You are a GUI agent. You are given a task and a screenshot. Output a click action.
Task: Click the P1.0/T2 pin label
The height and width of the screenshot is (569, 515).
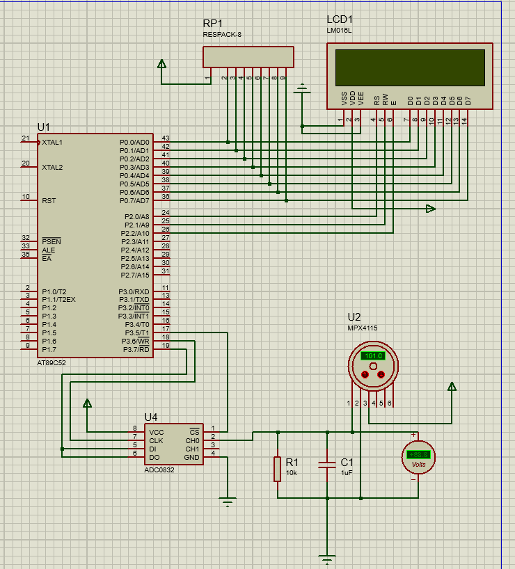[54, 291]
